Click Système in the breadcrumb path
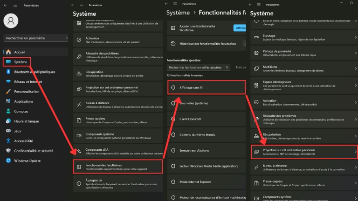This screenshot has width=358, height=201. pos(178,13)
